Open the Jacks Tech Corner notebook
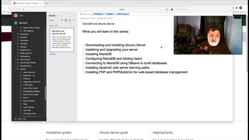 click(x=31, y=88)
